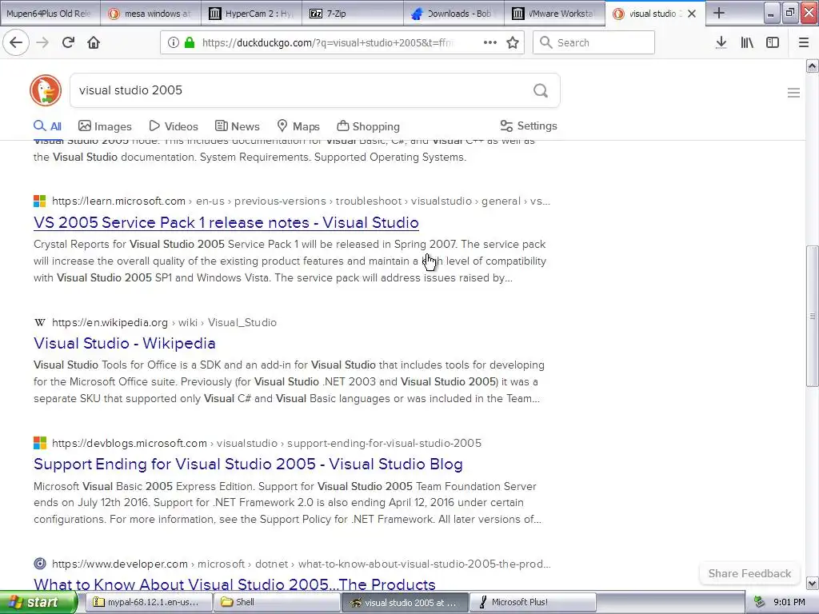This screenshot has width=819, height=614.
Task: Open the Downloads arrow panel
Action: coord(721,42)
